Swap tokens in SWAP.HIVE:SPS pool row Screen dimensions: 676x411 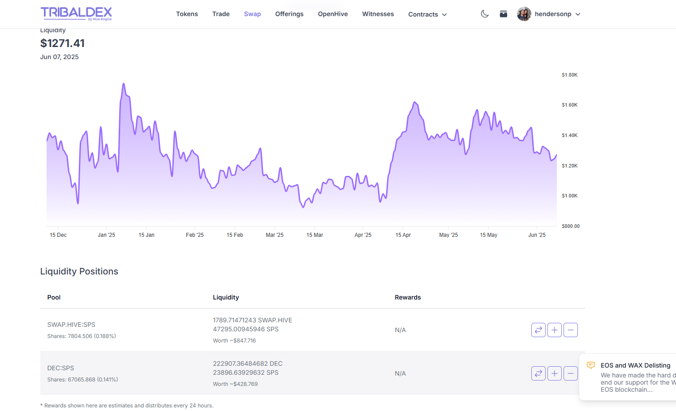tap(538, 330)
